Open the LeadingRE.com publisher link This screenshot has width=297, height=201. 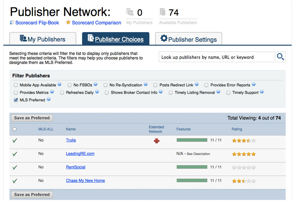(80, 154)
